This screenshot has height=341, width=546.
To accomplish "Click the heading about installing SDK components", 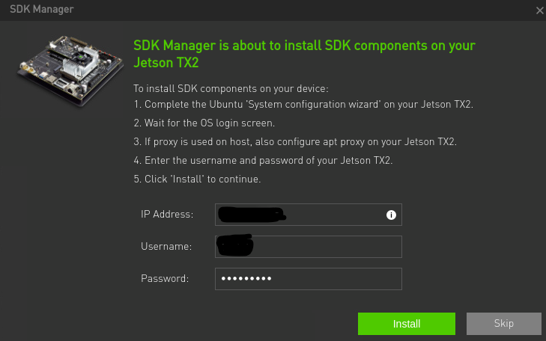I will (x=304, y=54).
